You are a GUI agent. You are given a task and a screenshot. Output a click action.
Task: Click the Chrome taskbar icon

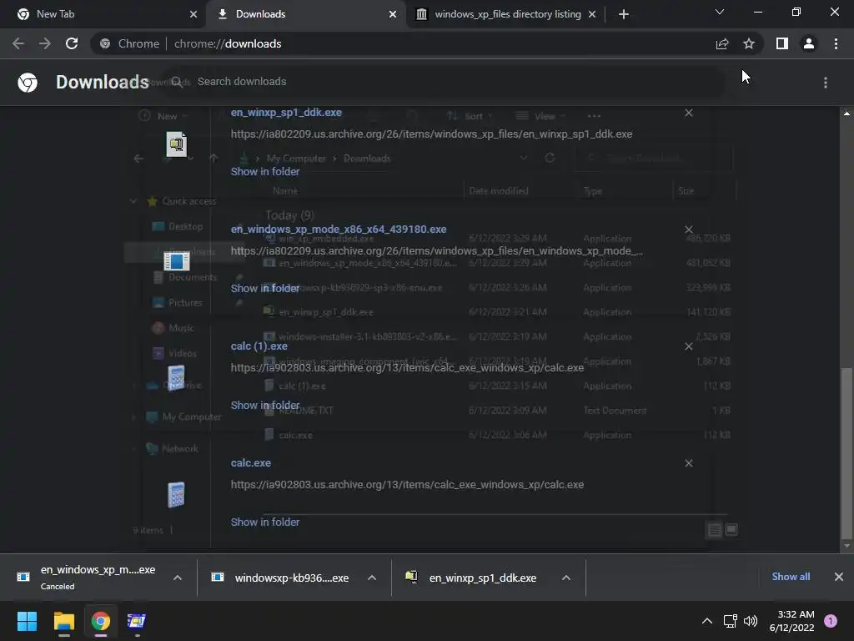pos(101,621)
